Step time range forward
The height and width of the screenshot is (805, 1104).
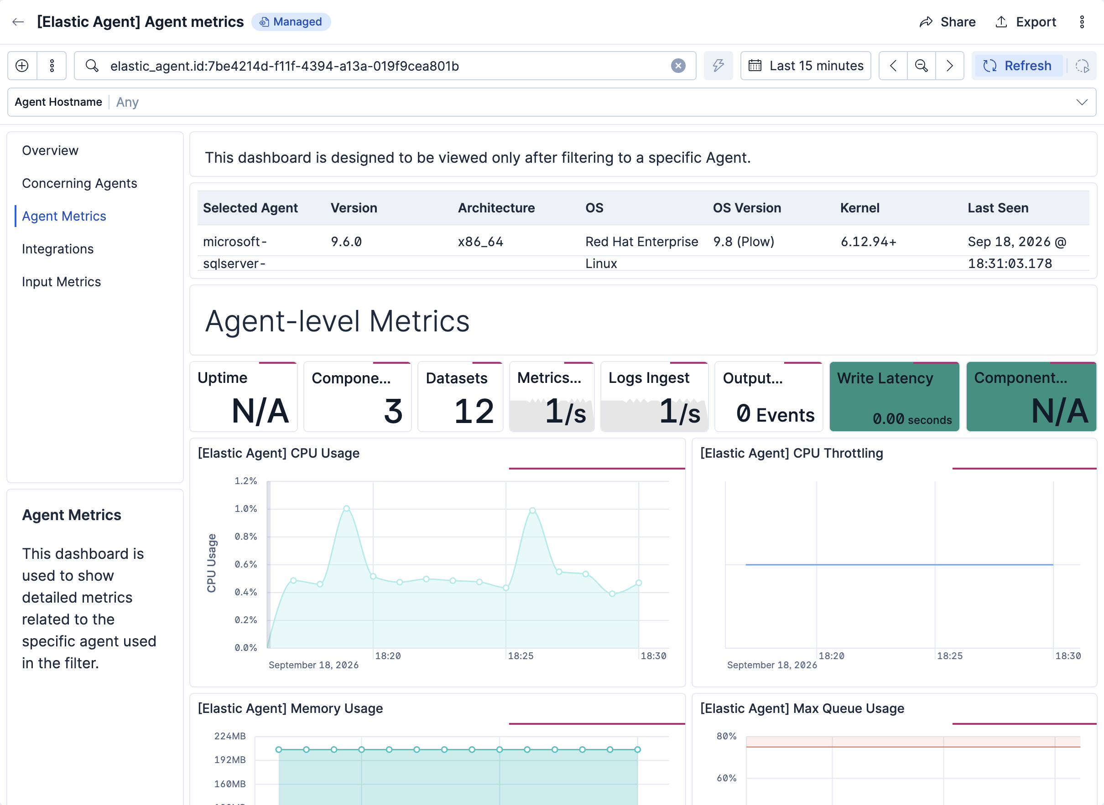coord(949,66)
